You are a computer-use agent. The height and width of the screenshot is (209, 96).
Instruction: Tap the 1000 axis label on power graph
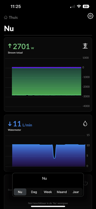[x=86, y=58]
